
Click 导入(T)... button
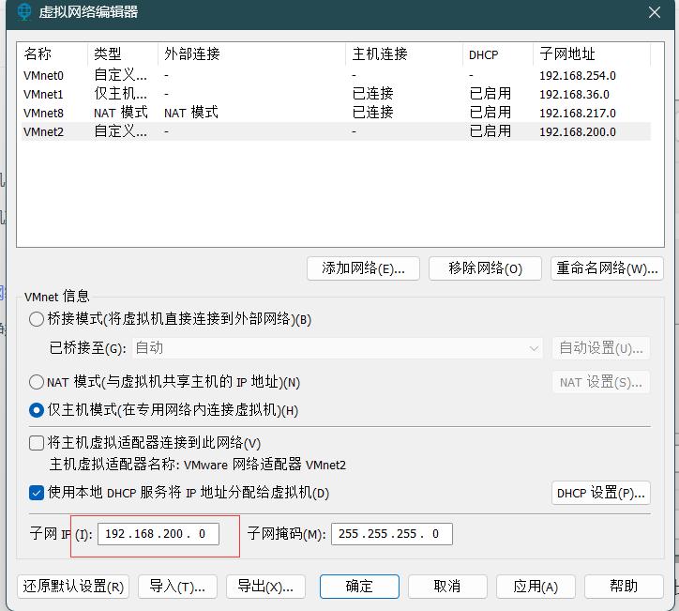[177, 587]
